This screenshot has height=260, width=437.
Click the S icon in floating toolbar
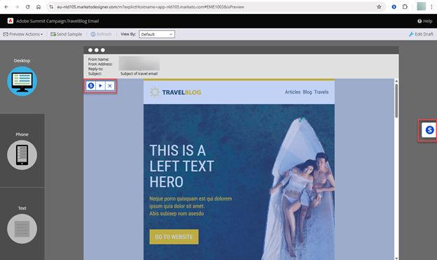pyautogui.click(x=91, y=86)
